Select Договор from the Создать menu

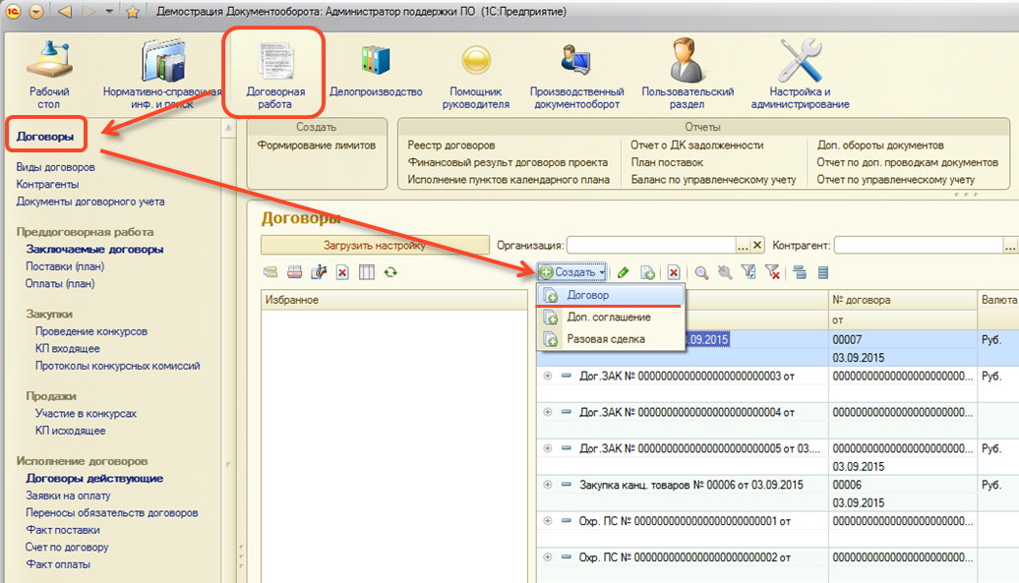click(x=588, y=295)
